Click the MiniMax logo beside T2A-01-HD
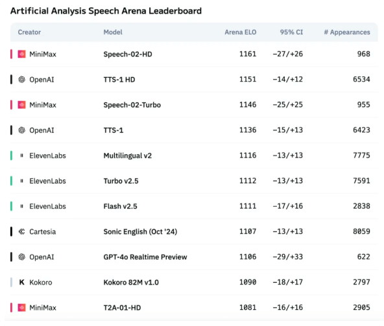This screenshot has height=326, width=384. click(x=21, y=308)
